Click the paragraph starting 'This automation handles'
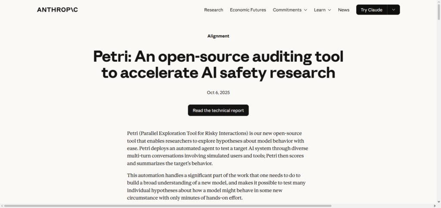Image resolution: width=441 pixels, height=208 pixels. pyautogui.click(x=217, y=187)
